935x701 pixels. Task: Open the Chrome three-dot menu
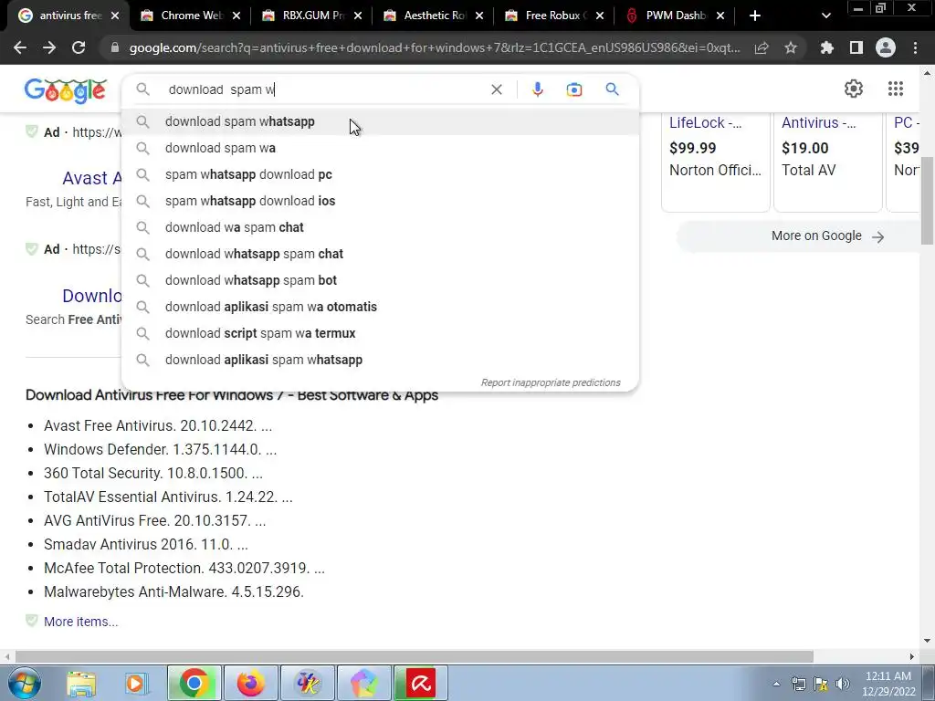pyautogui.click(x=915, y=47)
